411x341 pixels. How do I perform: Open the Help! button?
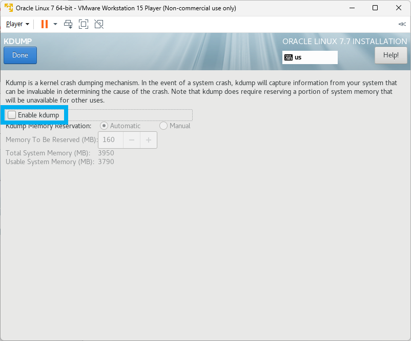point(391,55)
